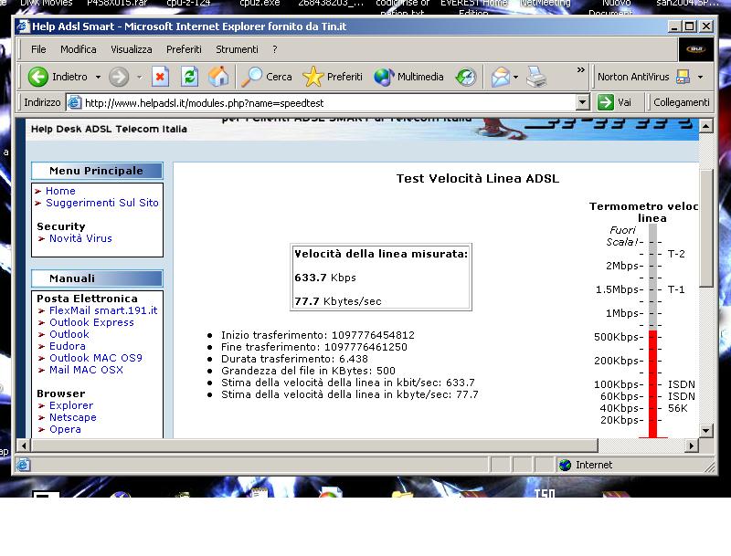Image resolution: width=731 pixels, height=556 pixels.
Task: Select 'Durata trasferimento: 6.438' line
Action: coord(294,359)
